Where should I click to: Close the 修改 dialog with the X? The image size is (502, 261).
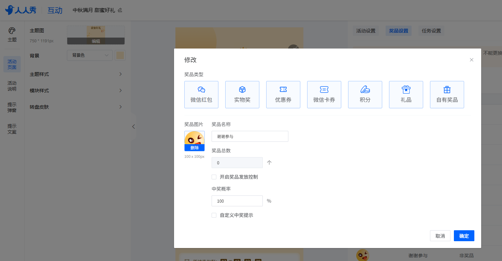point(472,60)
